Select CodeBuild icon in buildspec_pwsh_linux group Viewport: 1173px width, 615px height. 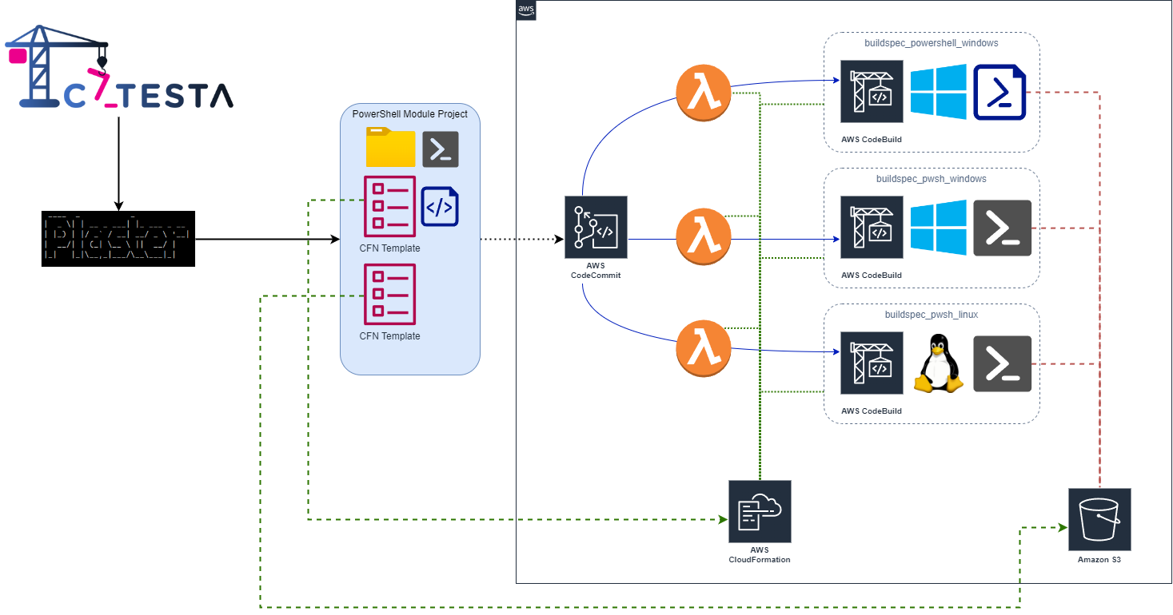click(x=872, y=363)
